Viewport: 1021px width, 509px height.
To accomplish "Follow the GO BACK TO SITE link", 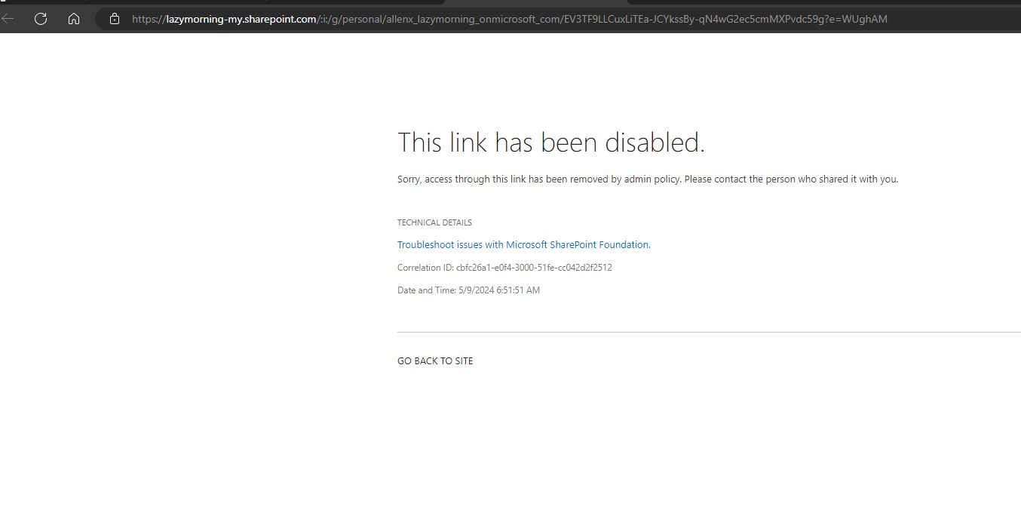I will [434, 360].
